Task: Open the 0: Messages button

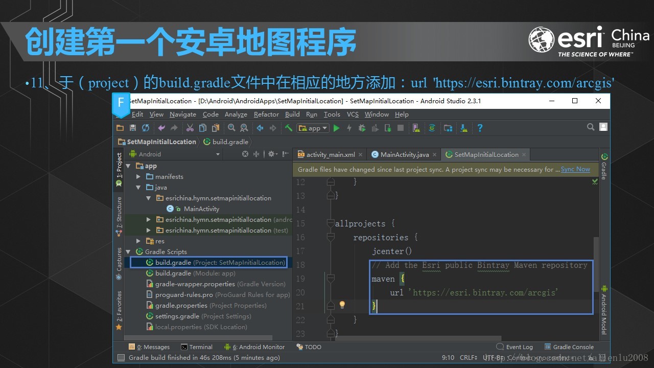Action: point(149,347)
